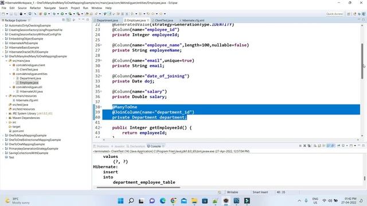
Task: Open the Navigate menu
Action: (50, 8)
